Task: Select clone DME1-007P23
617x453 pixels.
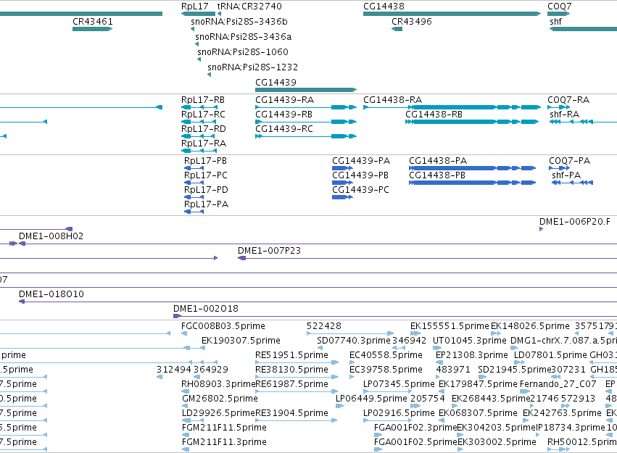Action: [x=269, y=251]
